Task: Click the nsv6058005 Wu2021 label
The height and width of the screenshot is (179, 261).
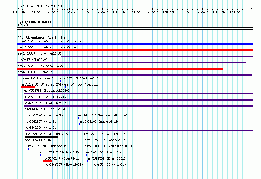Action: pos(109,165)
